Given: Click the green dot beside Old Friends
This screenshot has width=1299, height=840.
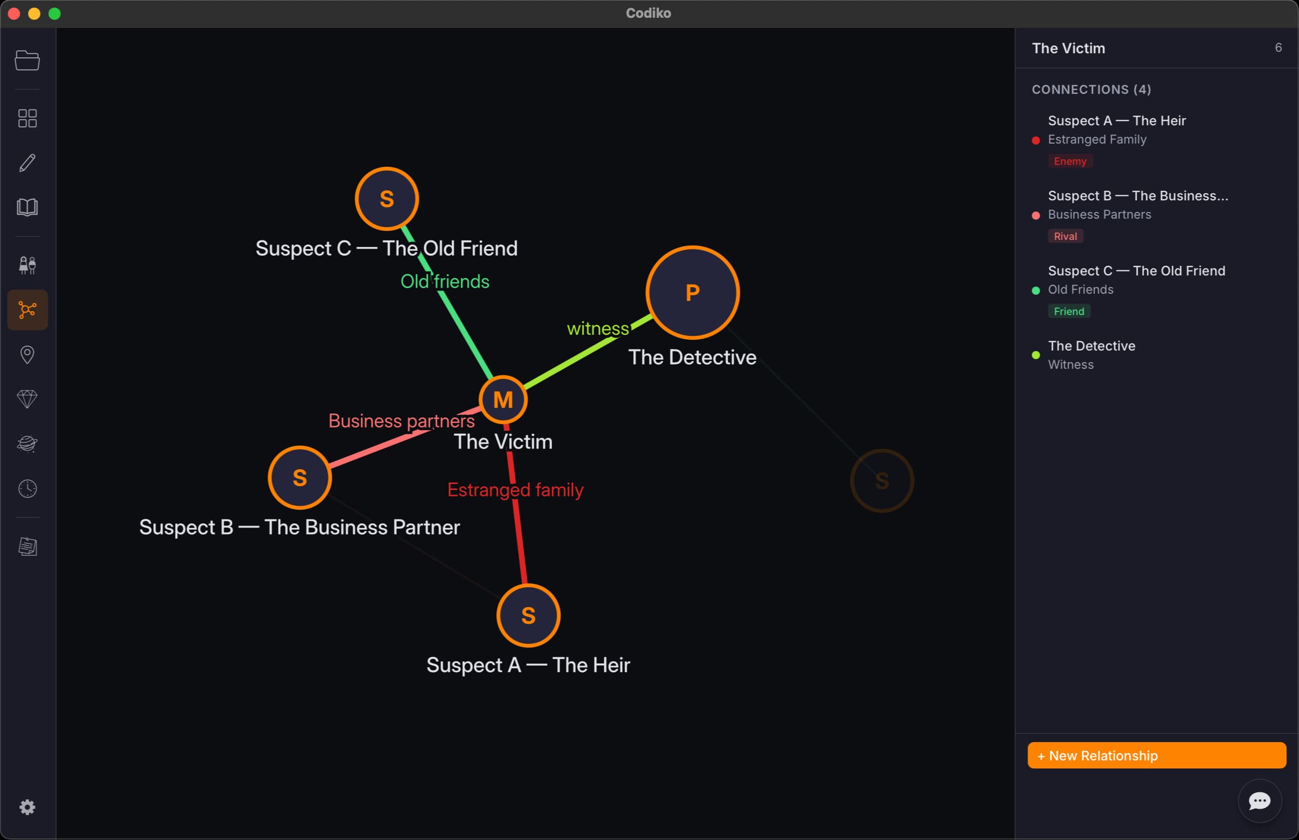Looking at the screenshot, I should tap(1036, 291).
